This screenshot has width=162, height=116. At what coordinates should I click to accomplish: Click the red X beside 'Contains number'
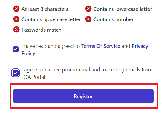88,19
